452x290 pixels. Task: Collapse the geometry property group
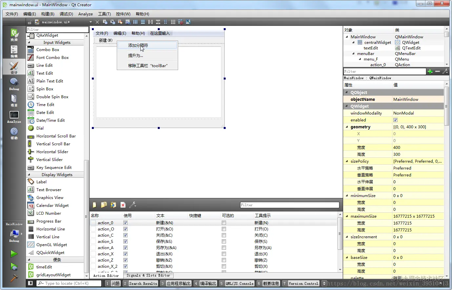tap(347, 127)
